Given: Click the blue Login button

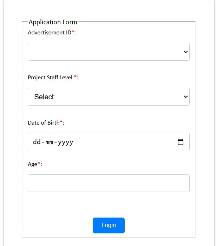Looking at the screenshot, I should 109,225.
